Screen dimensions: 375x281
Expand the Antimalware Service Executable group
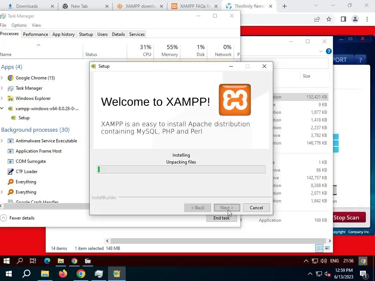(2, 141)
